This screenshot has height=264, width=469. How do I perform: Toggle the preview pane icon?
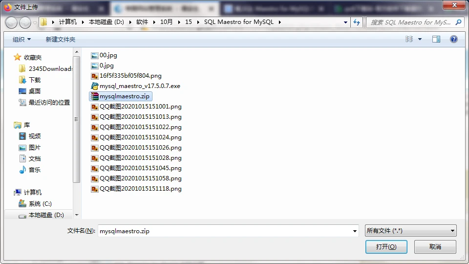(x=436, y=39)
